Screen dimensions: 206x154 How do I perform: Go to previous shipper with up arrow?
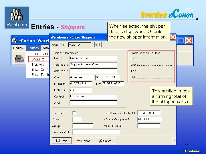[96, 45]
